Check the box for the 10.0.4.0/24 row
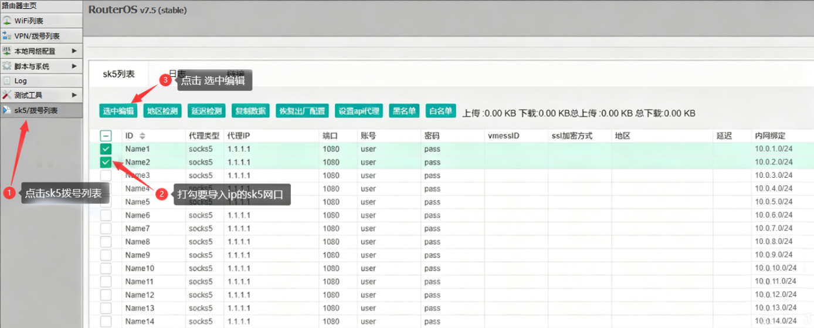814x328 pixels. pos(106,189)
